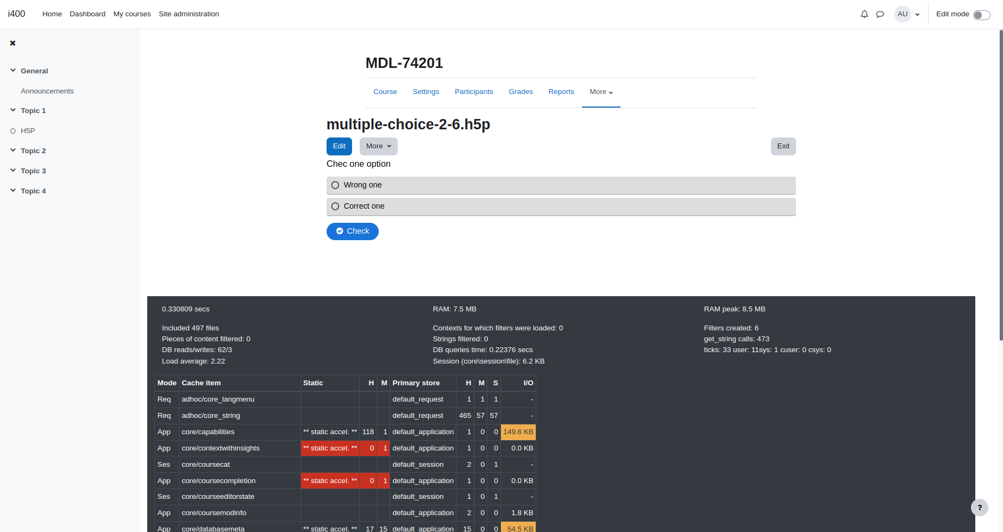Click the 'get_string calls: 473' text
This screenshot has width=1003, height=532.
coord(736,339)
